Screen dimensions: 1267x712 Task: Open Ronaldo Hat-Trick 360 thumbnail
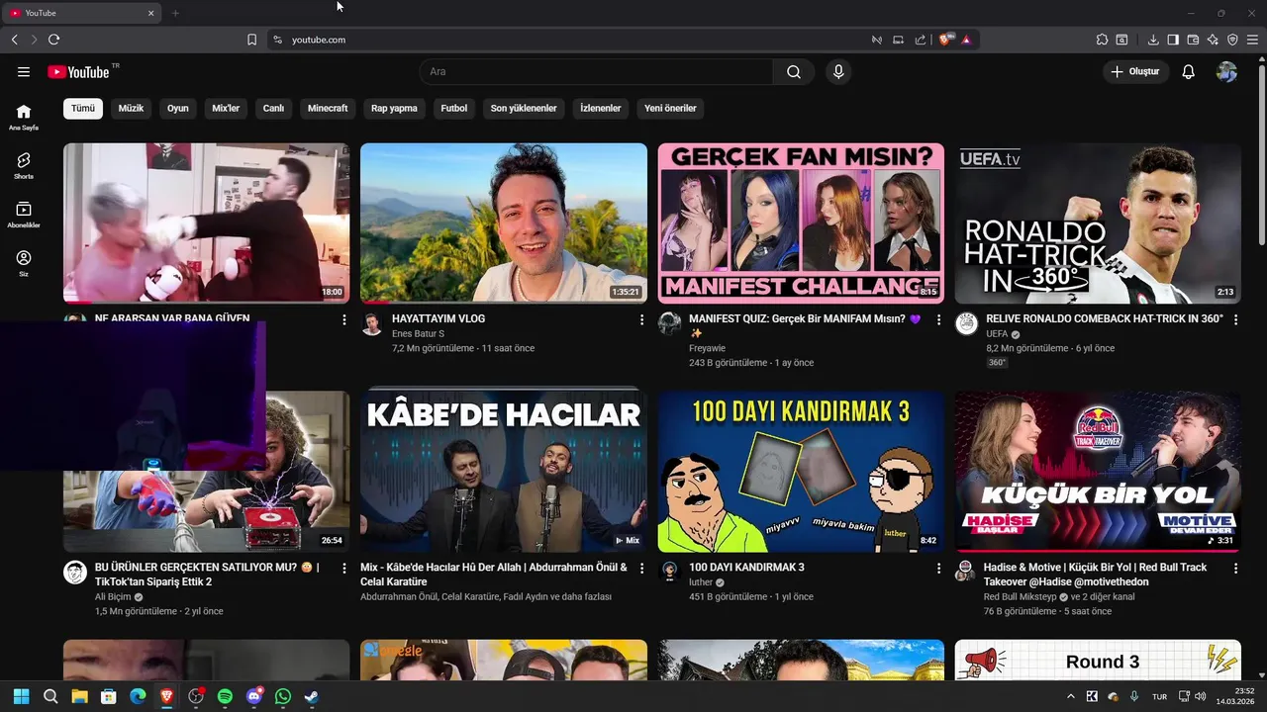[x=1098, y=223]
